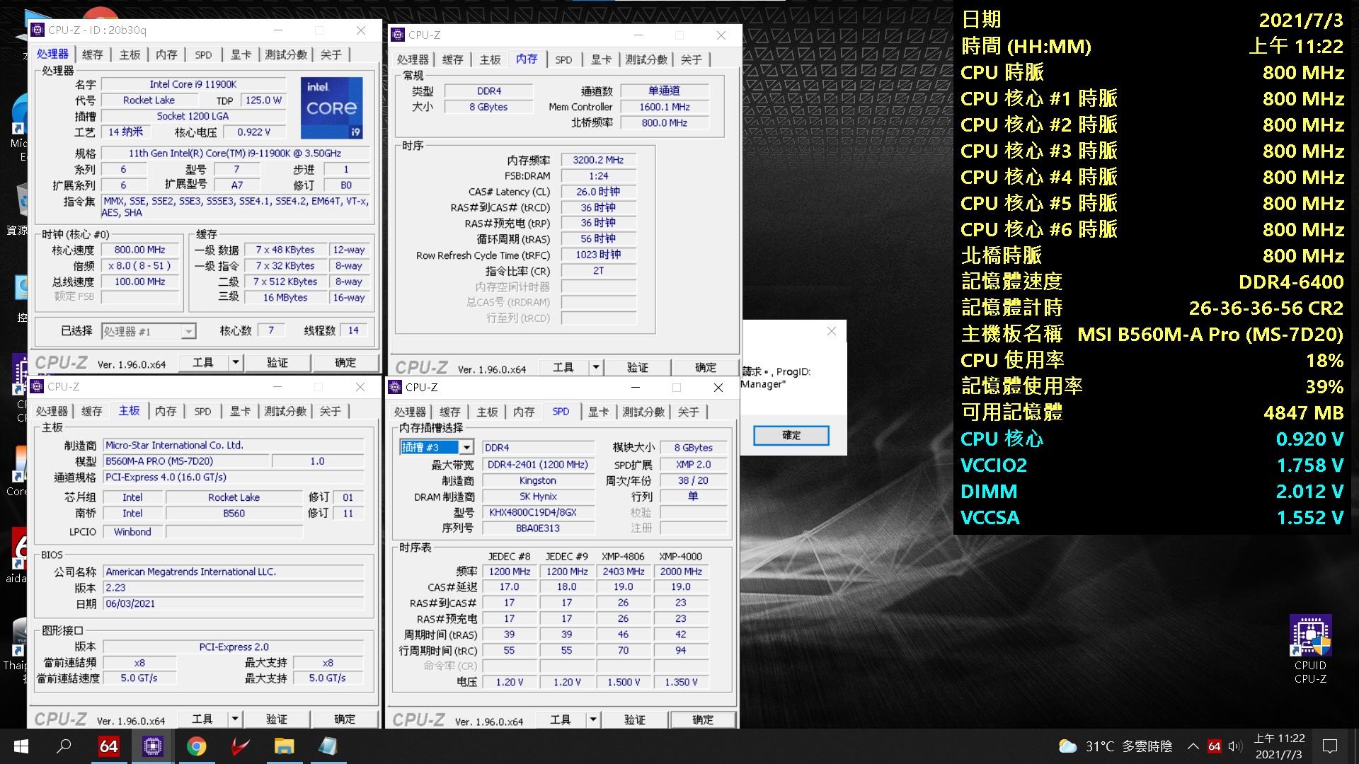The width and height of the screenshot is (1359, 764).
Task: Open 显卡 tab in SPD CPU-Z window
Action: point(598,412)
